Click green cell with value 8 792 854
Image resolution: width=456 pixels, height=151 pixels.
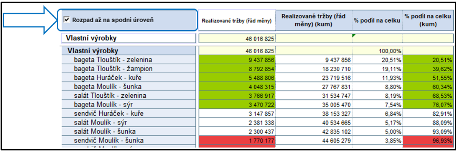coord(237,69)
